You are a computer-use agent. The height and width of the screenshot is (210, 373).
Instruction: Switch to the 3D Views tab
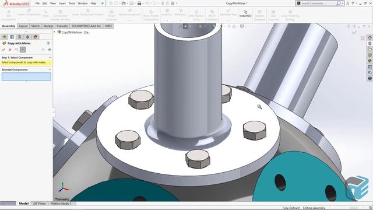[39, 204]
